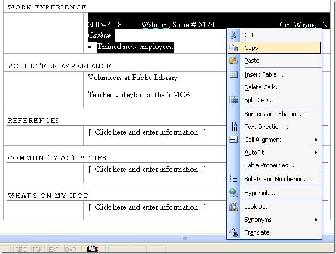Open the Synonyms entry

tap(274, 220)
